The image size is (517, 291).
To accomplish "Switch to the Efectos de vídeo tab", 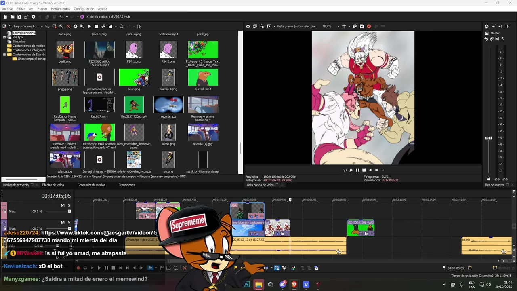I will tap(53, 185).
